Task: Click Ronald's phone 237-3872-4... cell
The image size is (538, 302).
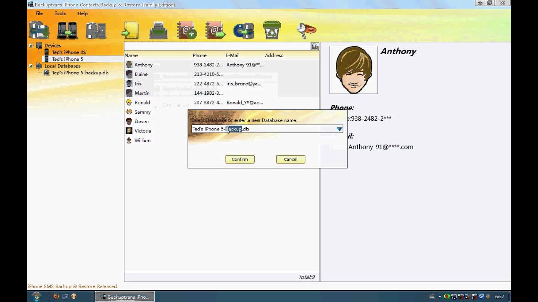Action: point(208,103)
